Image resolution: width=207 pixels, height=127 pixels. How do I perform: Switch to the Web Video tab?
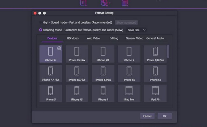(x=93, y=38)
